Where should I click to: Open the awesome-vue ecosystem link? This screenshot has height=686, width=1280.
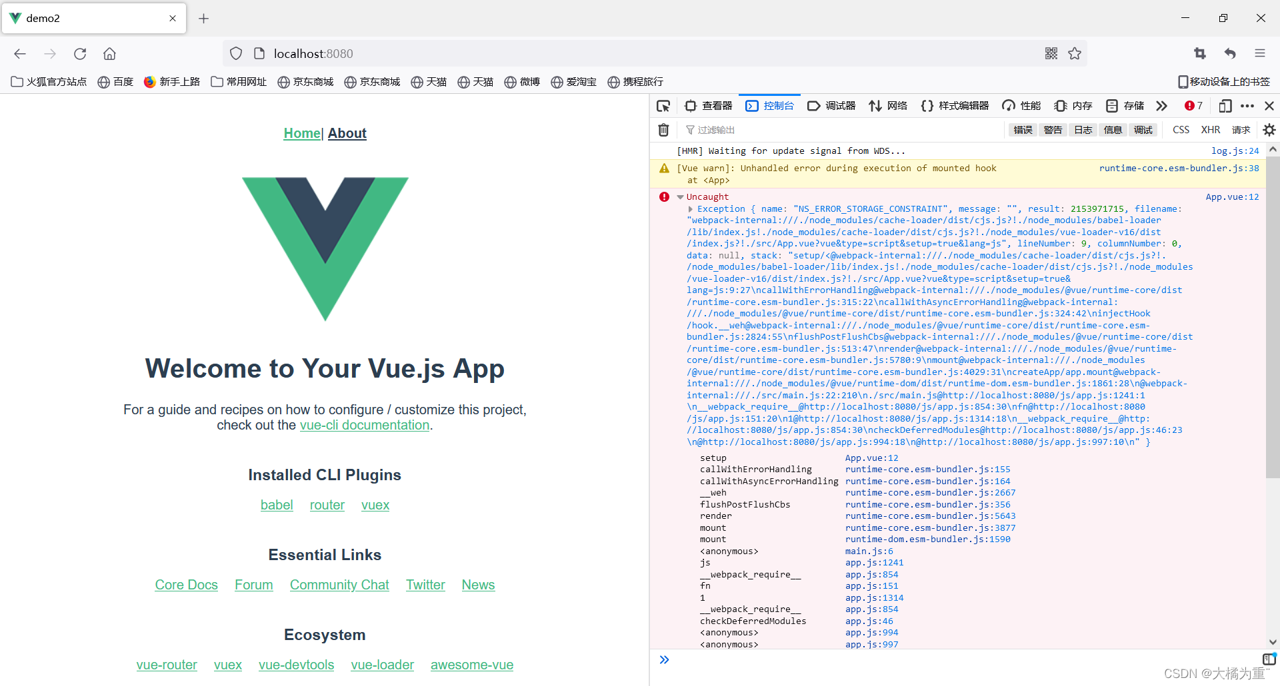[x=472, y=665]
